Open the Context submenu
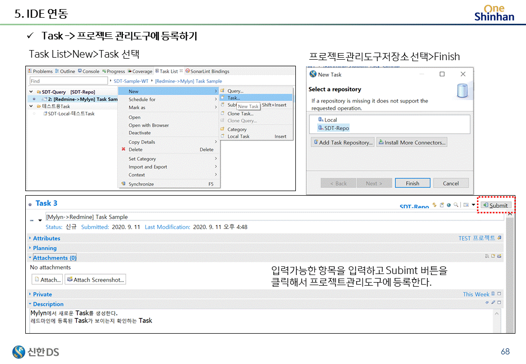 click(x=169, y=174)
